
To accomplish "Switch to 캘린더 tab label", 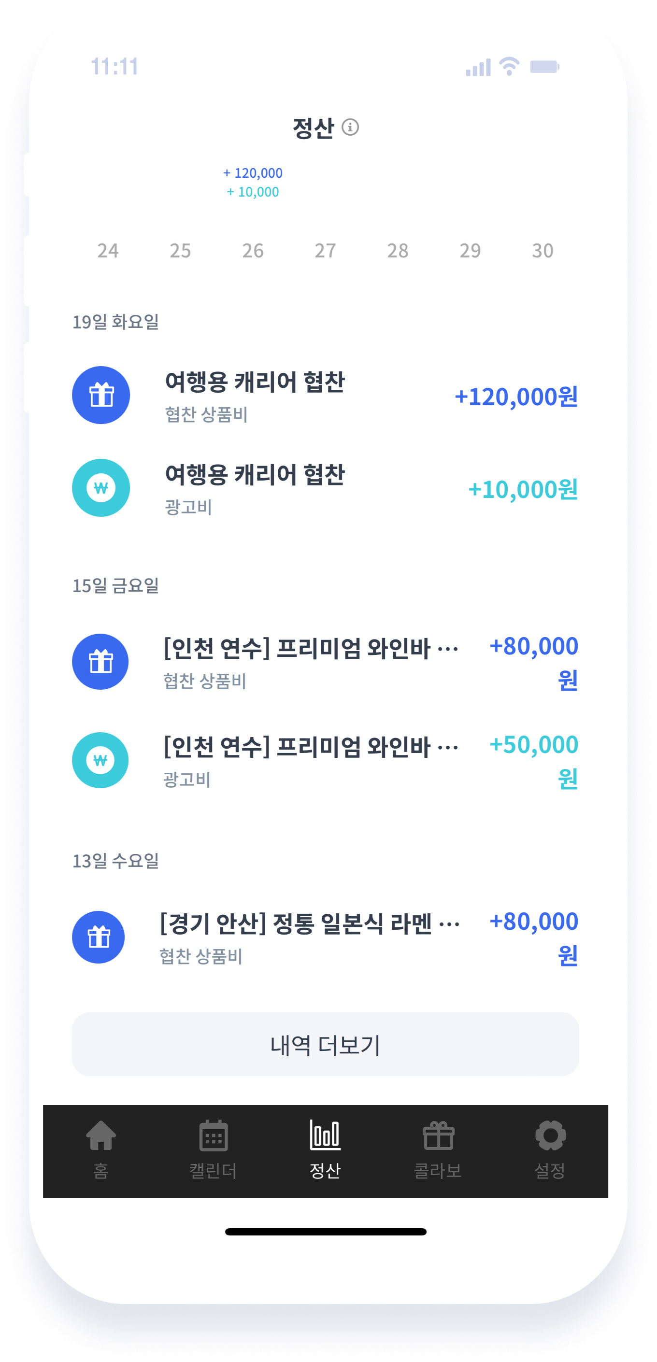I will pos(213,1171).
